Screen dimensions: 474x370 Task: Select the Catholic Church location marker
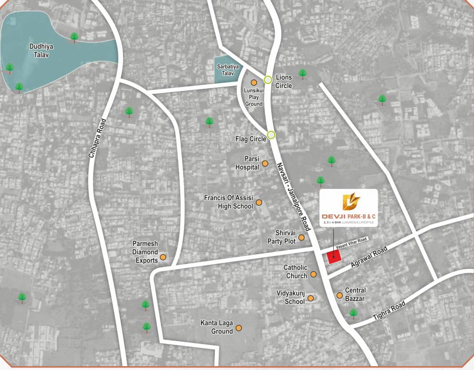pyautogui.click(x=315, y=274)
